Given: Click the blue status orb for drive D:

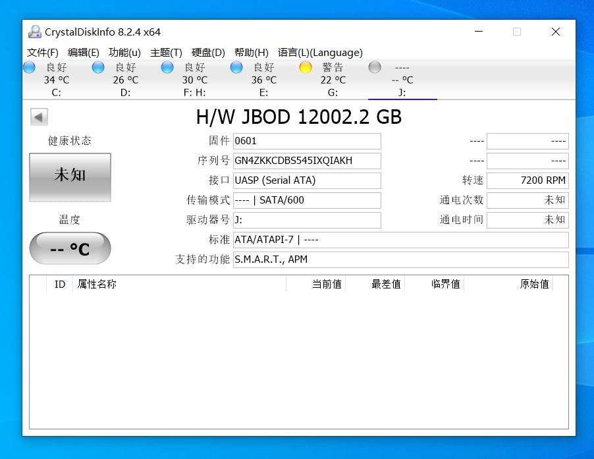Looking at the screenshot, I should pos(98,67).
